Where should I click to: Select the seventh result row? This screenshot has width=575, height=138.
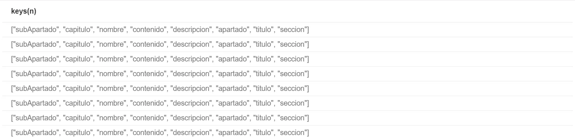click(287, 118)
